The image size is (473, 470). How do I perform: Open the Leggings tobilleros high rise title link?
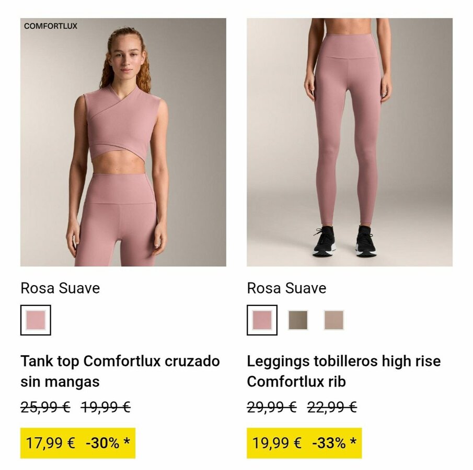tap(343, 371)
